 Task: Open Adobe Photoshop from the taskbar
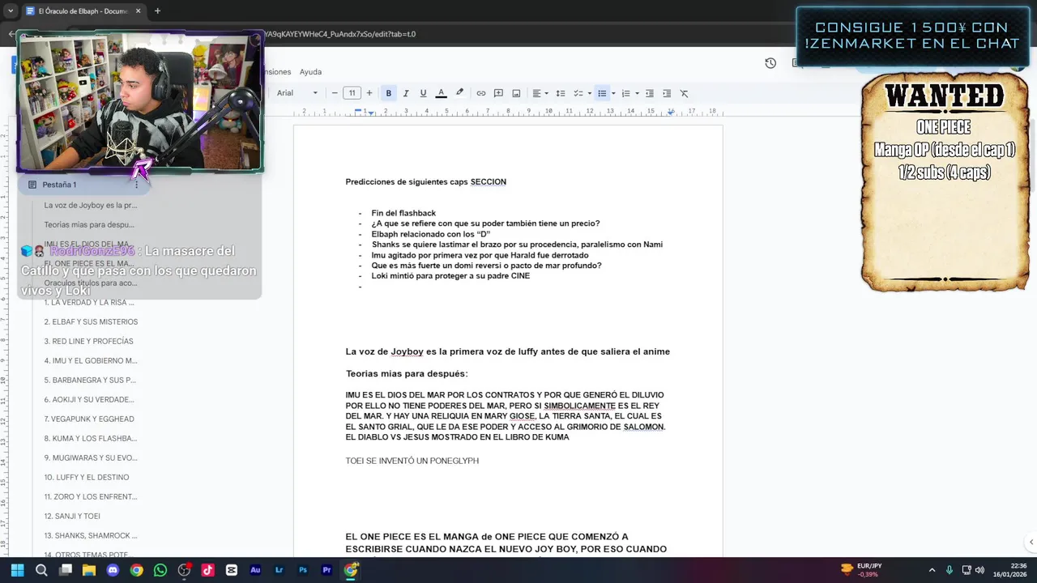coord(303,570)
